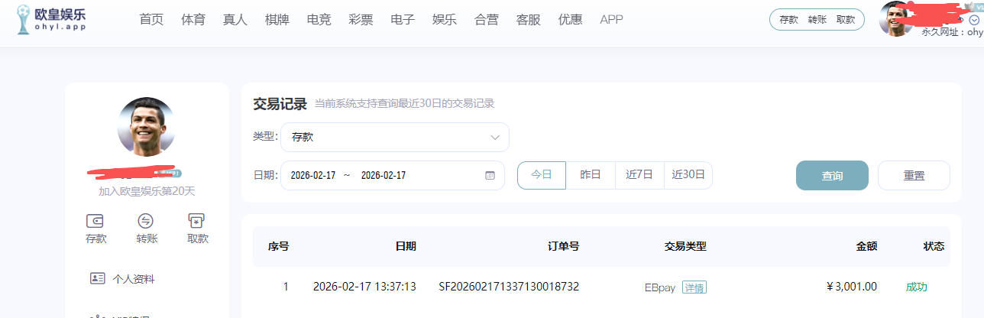Click the large sidebar profile photo
984x318 pixels.
[146, 127]
